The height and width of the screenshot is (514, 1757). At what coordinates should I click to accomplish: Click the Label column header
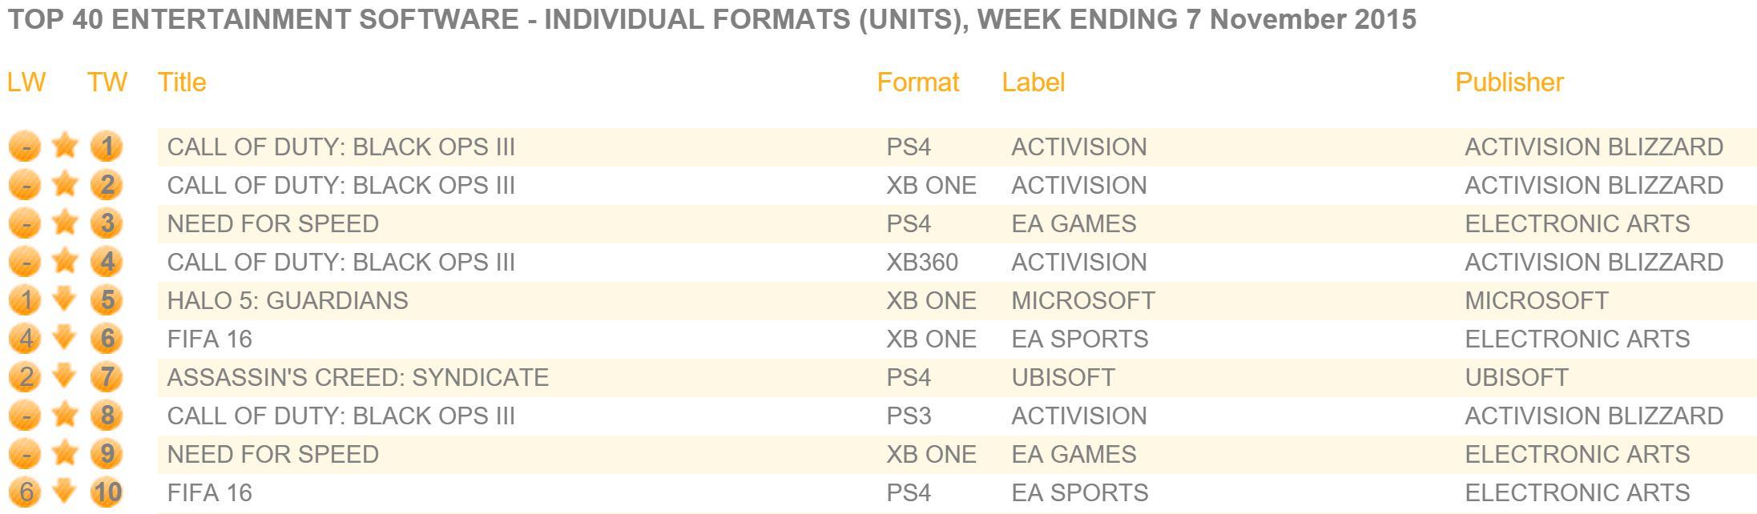[x=1033, y=82]
